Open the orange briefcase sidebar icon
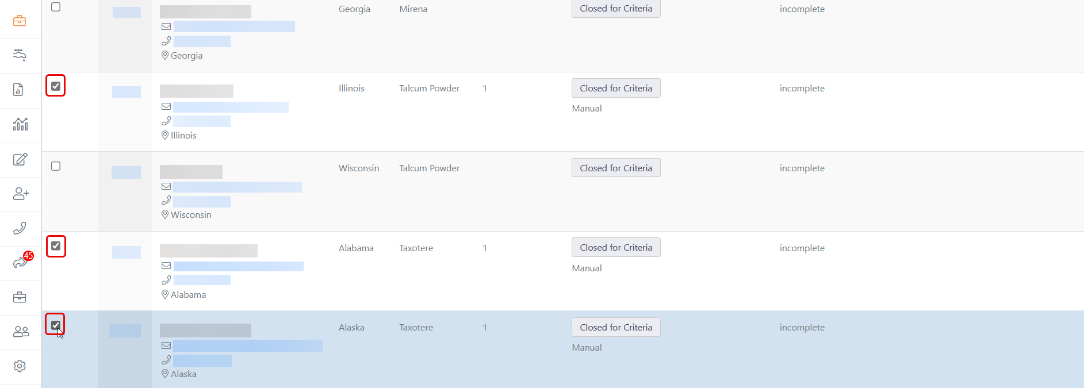1084x388 pixels. 20,21
